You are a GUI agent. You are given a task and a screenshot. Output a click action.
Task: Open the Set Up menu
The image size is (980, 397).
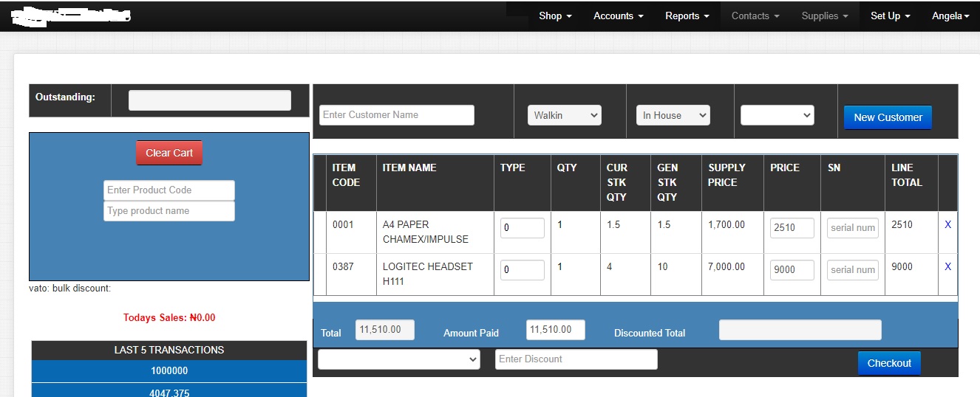click(890, 15)
